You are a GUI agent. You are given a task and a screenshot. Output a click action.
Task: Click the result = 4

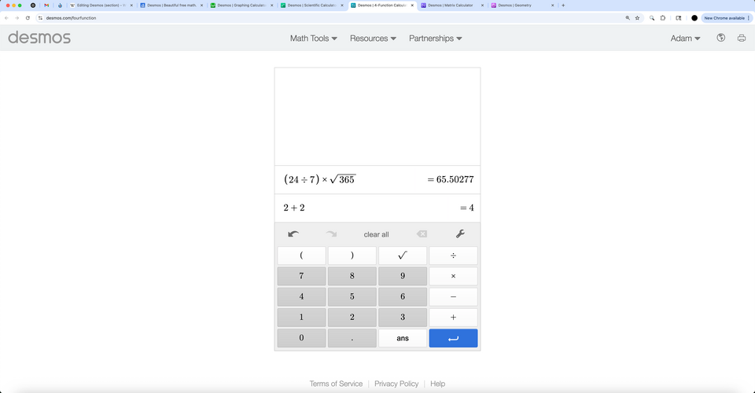click(x=466, y=208)
